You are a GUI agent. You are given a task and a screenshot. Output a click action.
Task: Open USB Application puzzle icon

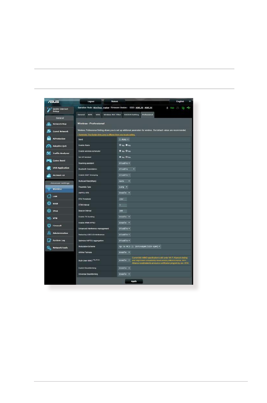[x=49, y=168]
